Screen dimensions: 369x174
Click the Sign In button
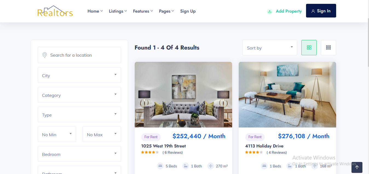tap(321, 11)
